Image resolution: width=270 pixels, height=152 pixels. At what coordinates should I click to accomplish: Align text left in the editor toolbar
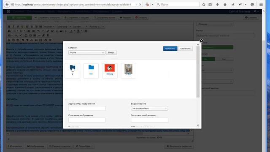click(27, 27)
